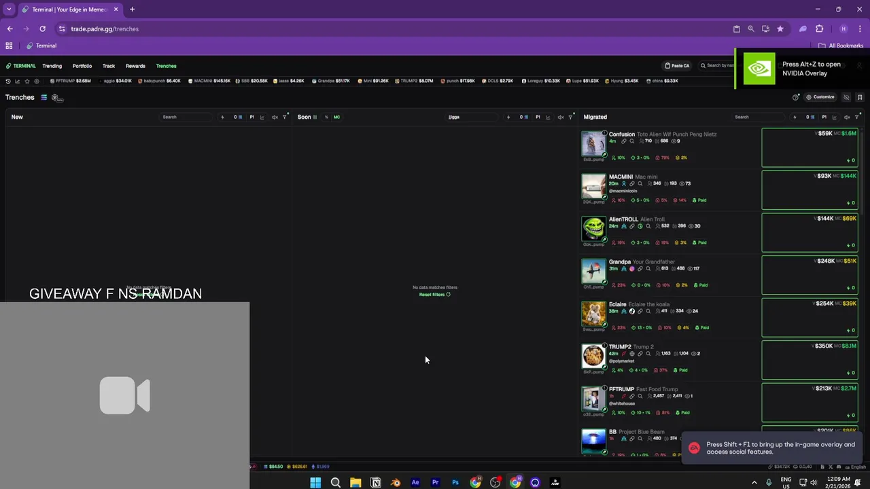Open the filter in the Migrated column
This screenshot has width=870, height=489.
tap(856, 117)
